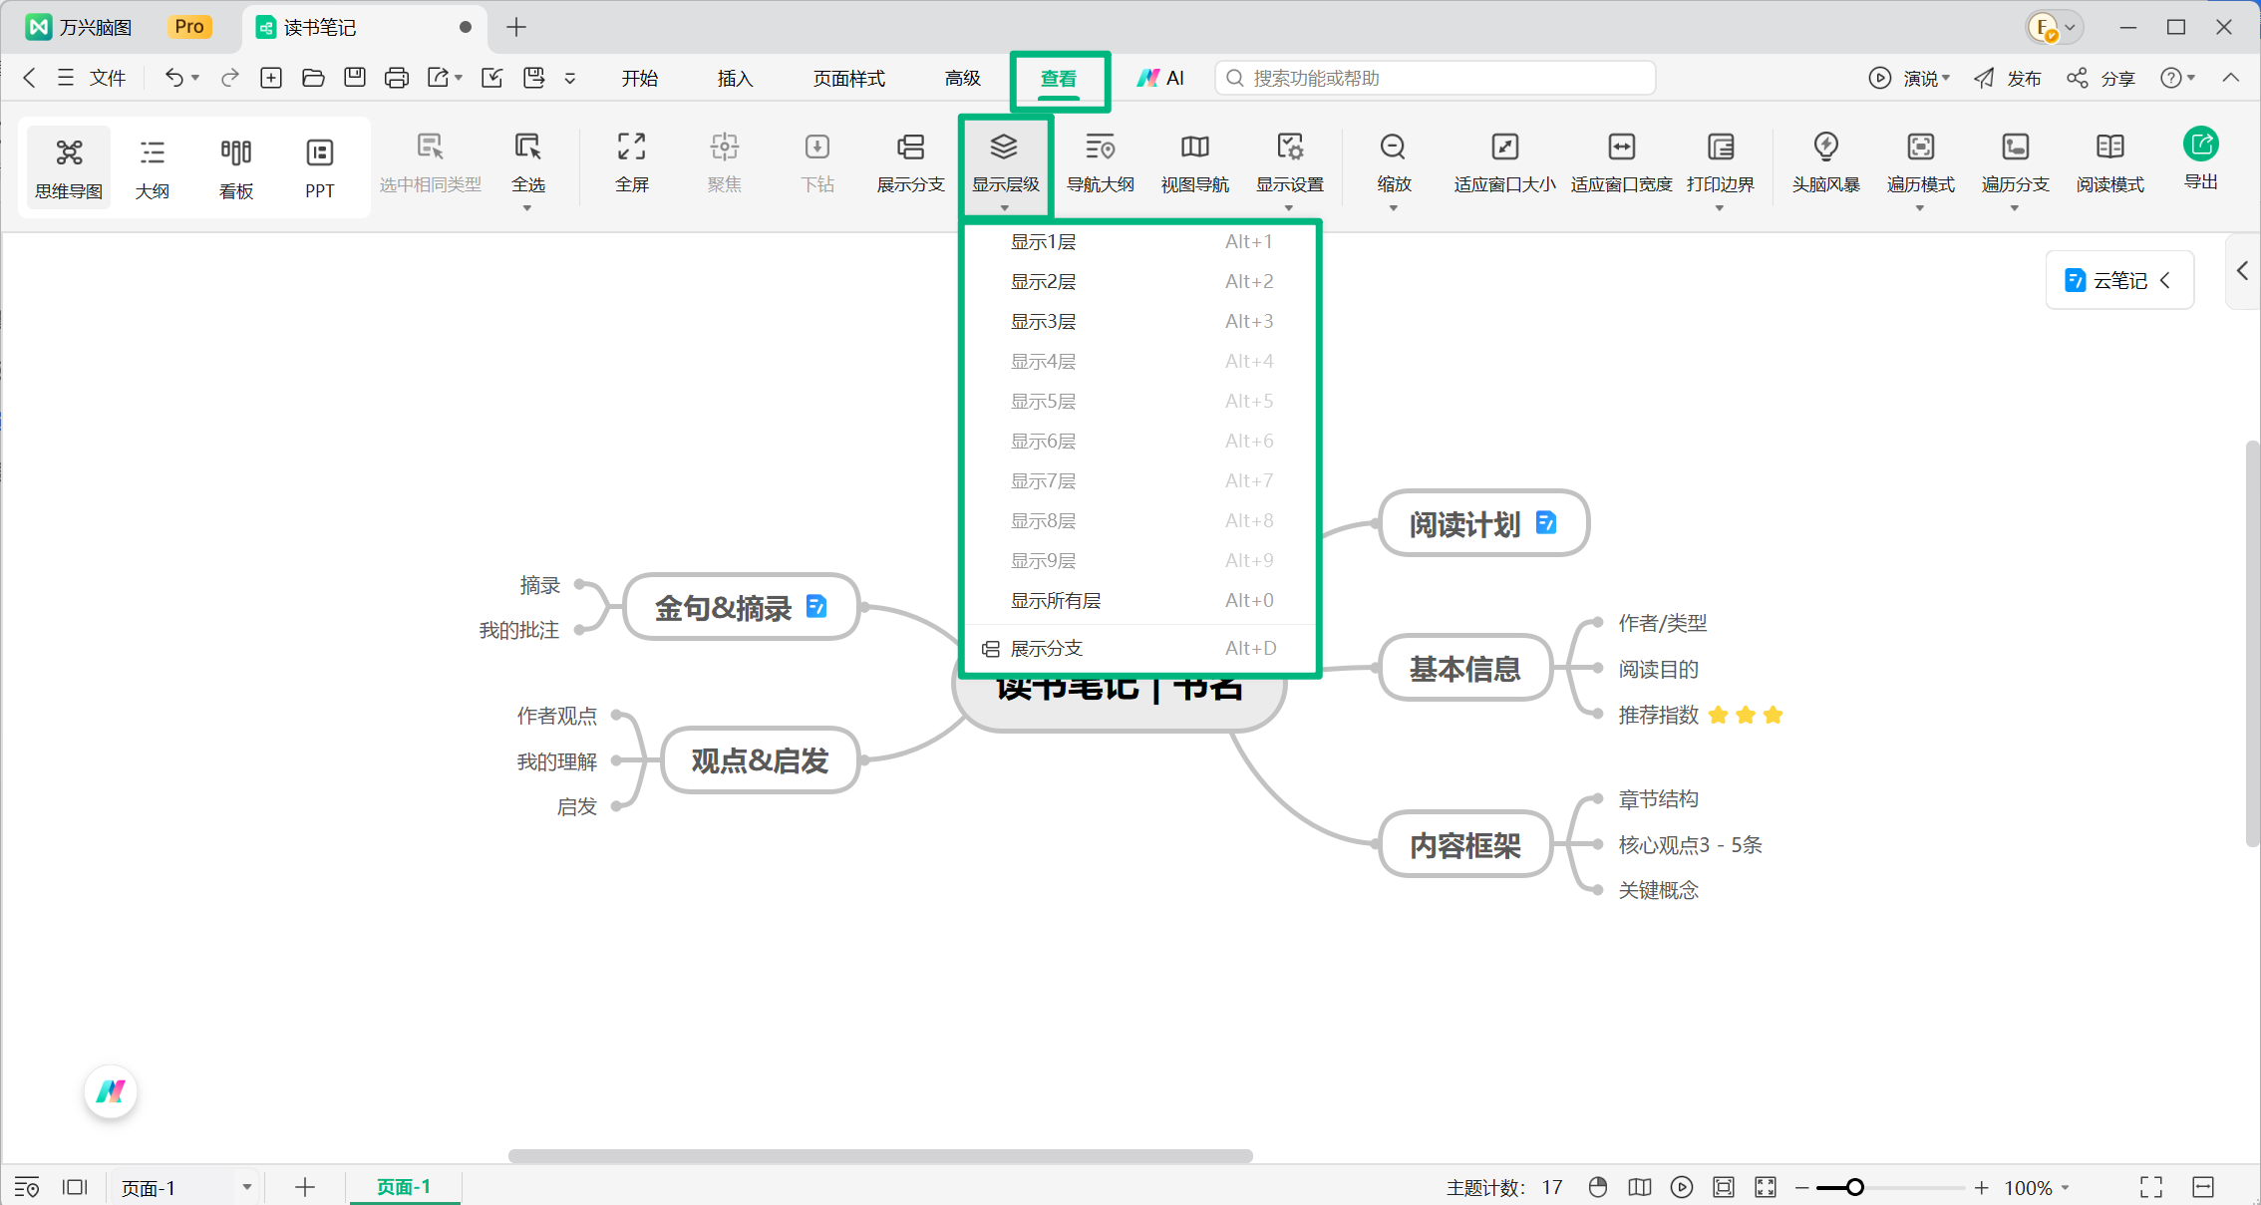Viewport: 2261px width, 1205px height.
Task: Click the horizontal canvas scrollbar
Action: point(880,1156)
